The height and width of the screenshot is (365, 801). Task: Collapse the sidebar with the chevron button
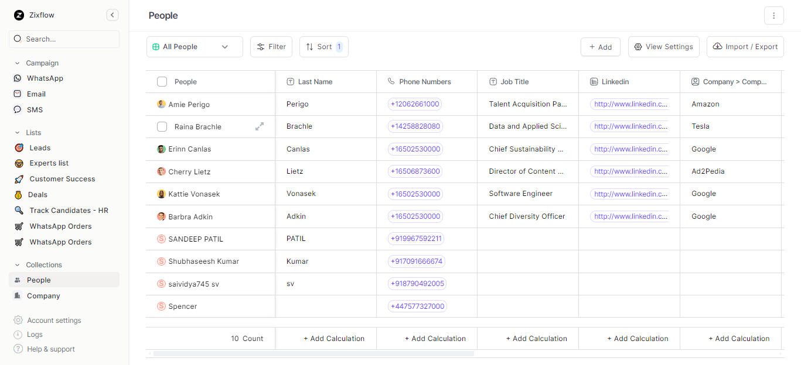[x=113, y=15]
